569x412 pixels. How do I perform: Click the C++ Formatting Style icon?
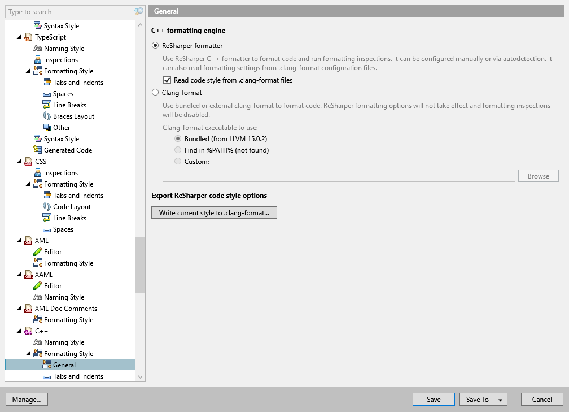pos(37,354)
